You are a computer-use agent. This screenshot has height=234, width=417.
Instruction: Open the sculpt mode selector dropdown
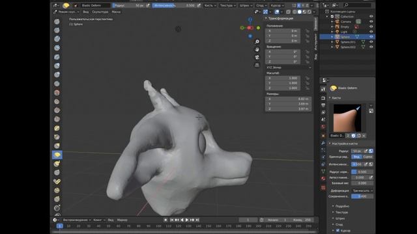pos(66,12)
